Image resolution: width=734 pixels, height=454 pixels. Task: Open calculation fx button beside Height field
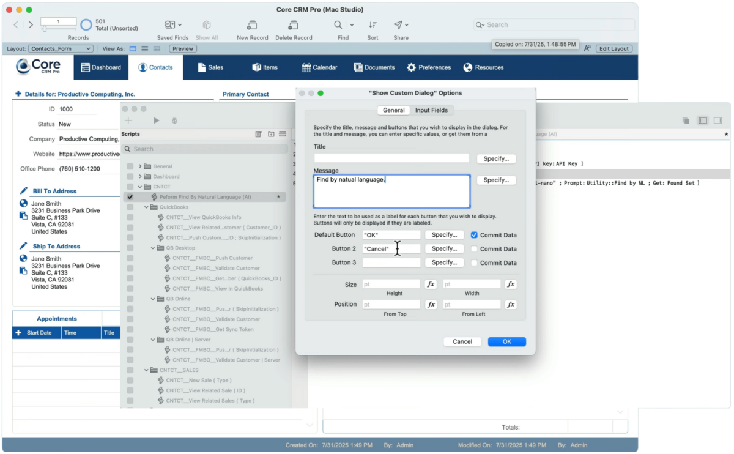tap(431, 285)
